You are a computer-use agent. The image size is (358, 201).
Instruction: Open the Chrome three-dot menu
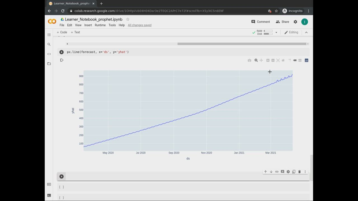[x=308, y=11]
